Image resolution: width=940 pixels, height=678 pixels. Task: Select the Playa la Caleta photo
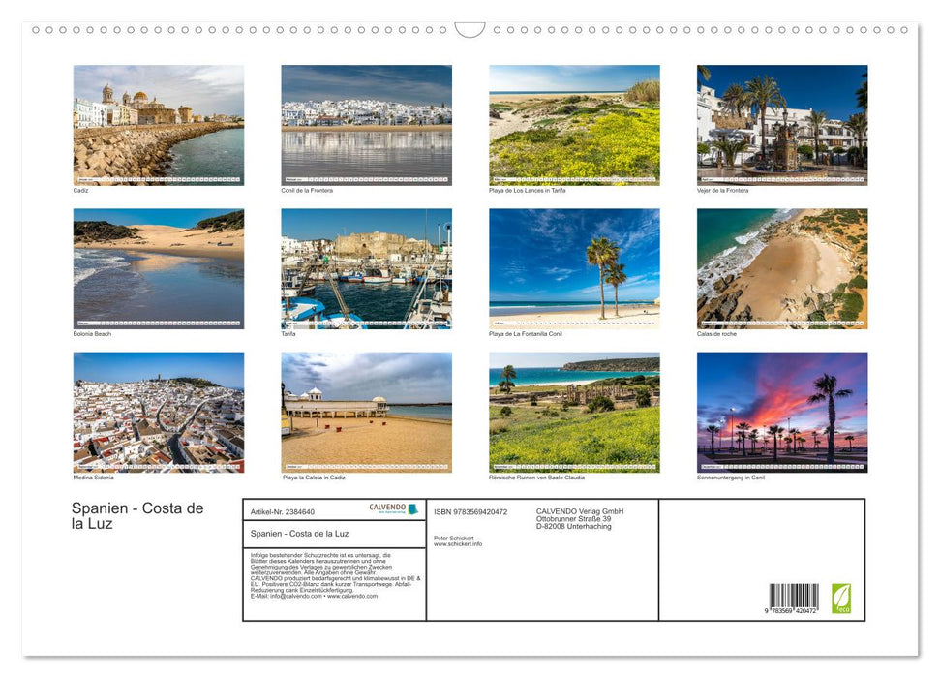click(366, 413)
